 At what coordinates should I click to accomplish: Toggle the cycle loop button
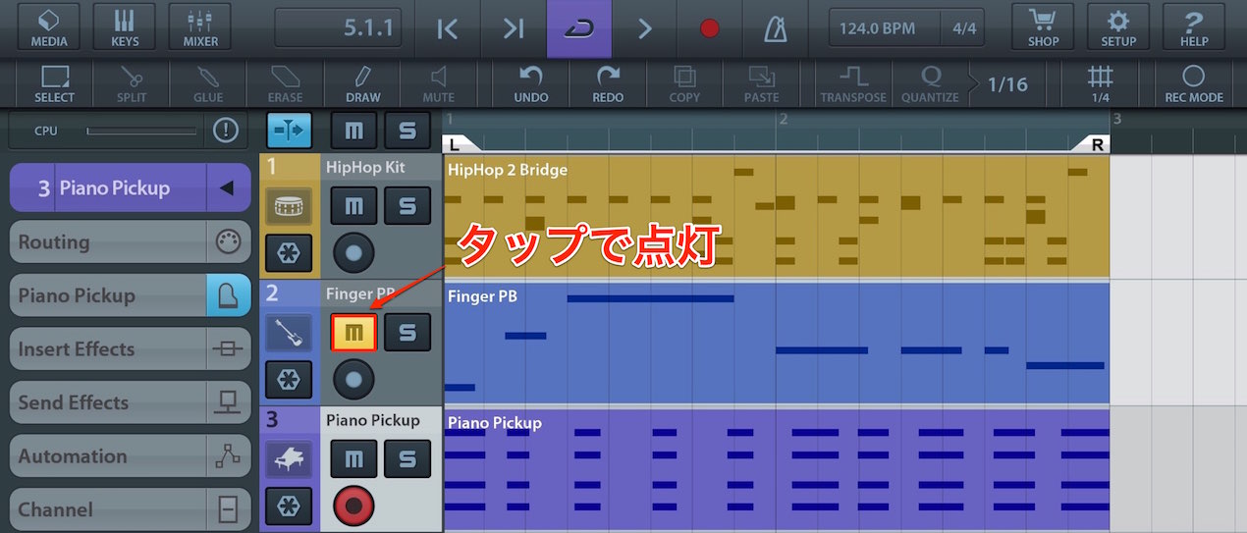579,28
